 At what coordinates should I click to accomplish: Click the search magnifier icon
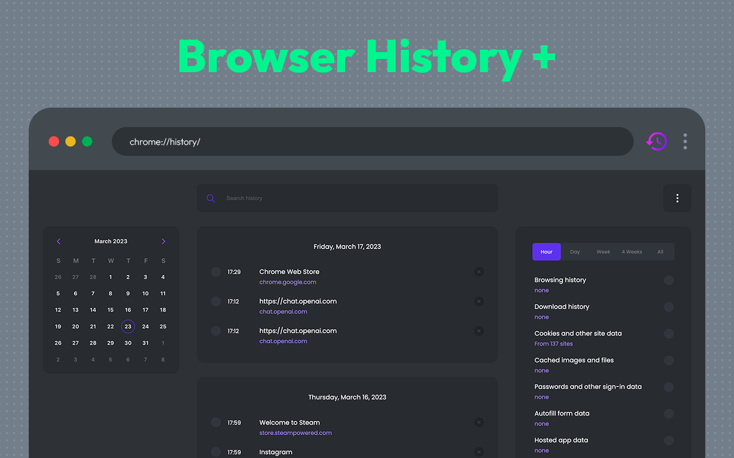pos(211,198)
